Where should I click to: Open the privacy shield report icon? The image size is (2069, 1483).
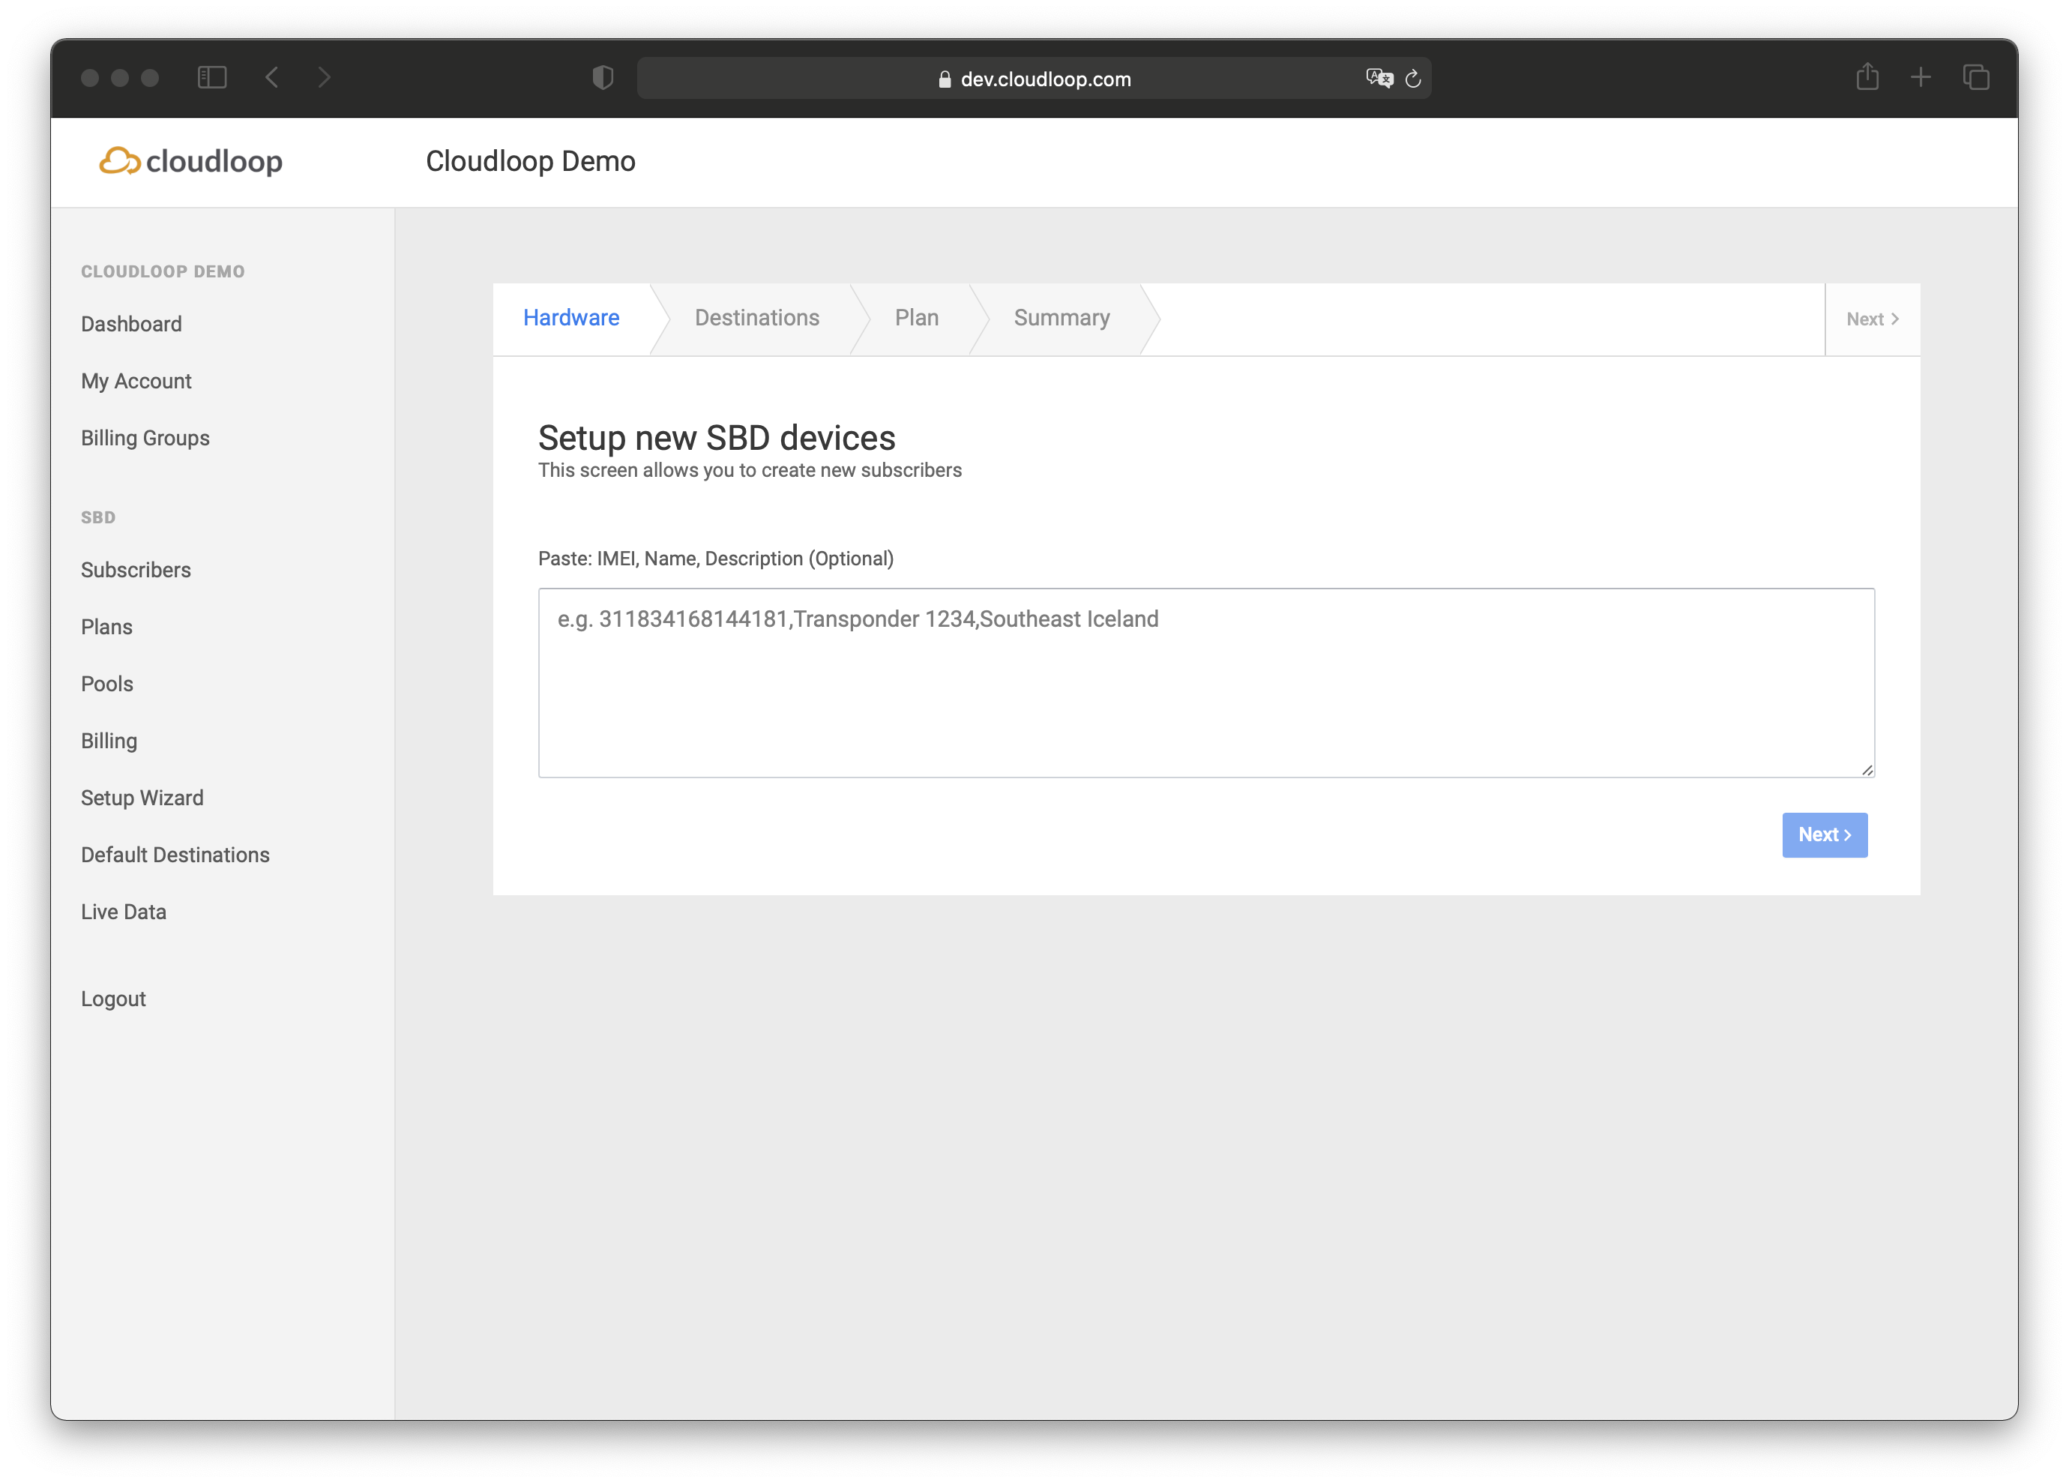(602, 79)
